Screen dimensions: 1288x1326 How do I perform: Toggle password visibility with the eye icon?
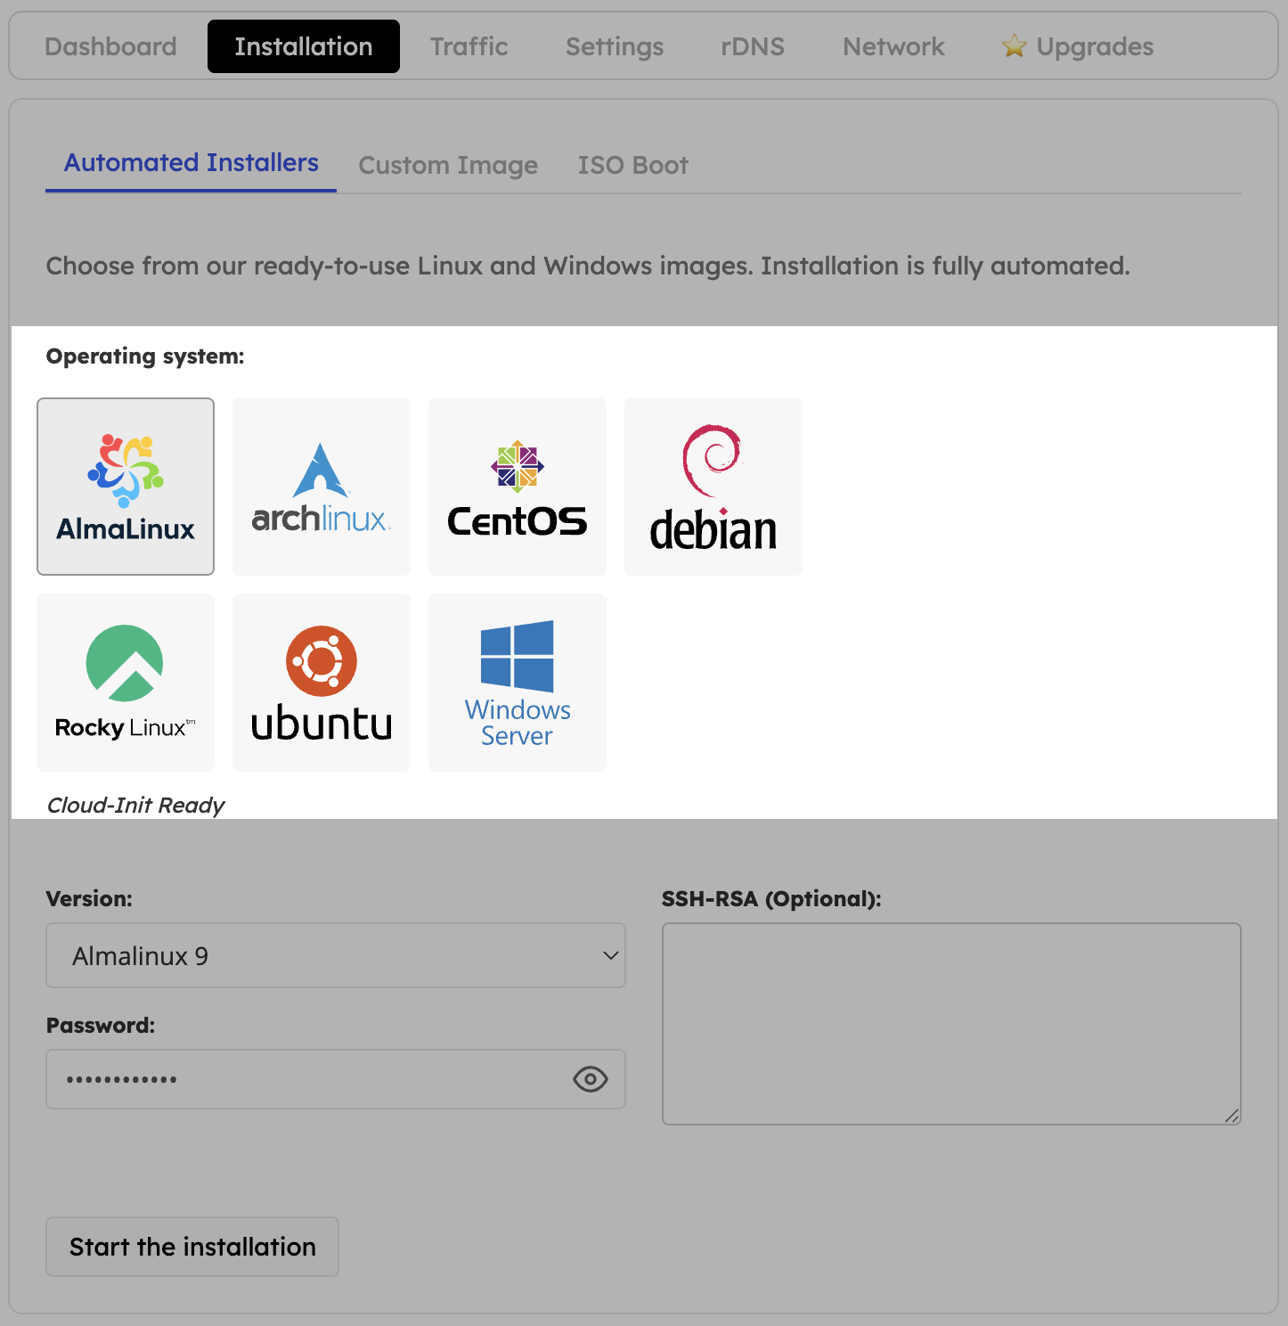click(x=590, y=1079)
